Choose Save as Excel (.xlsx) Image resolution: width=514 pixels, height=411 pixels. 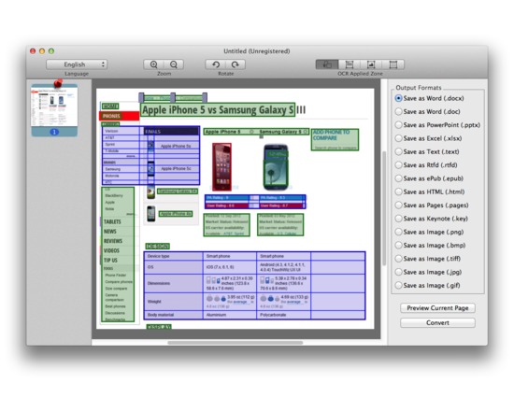(428, 138)
